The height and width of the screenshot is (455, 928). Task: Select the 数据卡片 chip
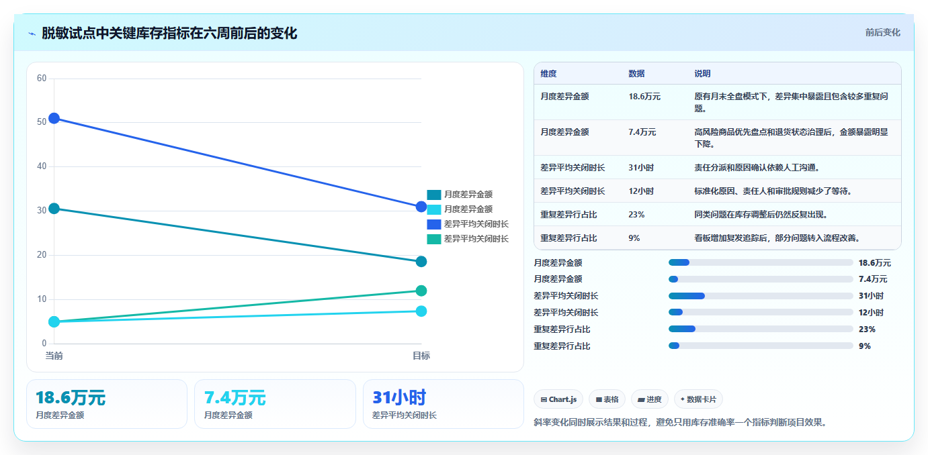click(x=698, y=399)
